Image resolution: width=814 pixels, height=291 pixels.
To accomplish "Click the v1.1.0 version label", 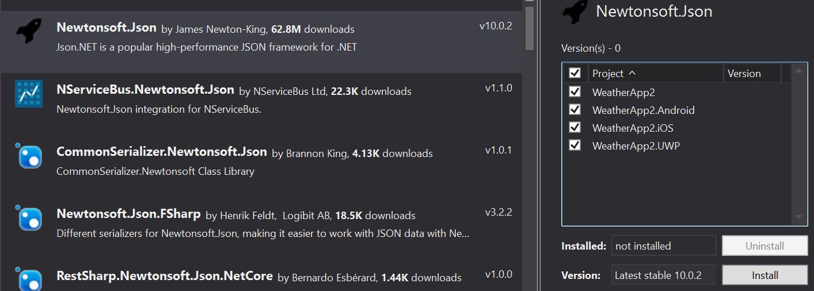I will click(x=498, y=89).
